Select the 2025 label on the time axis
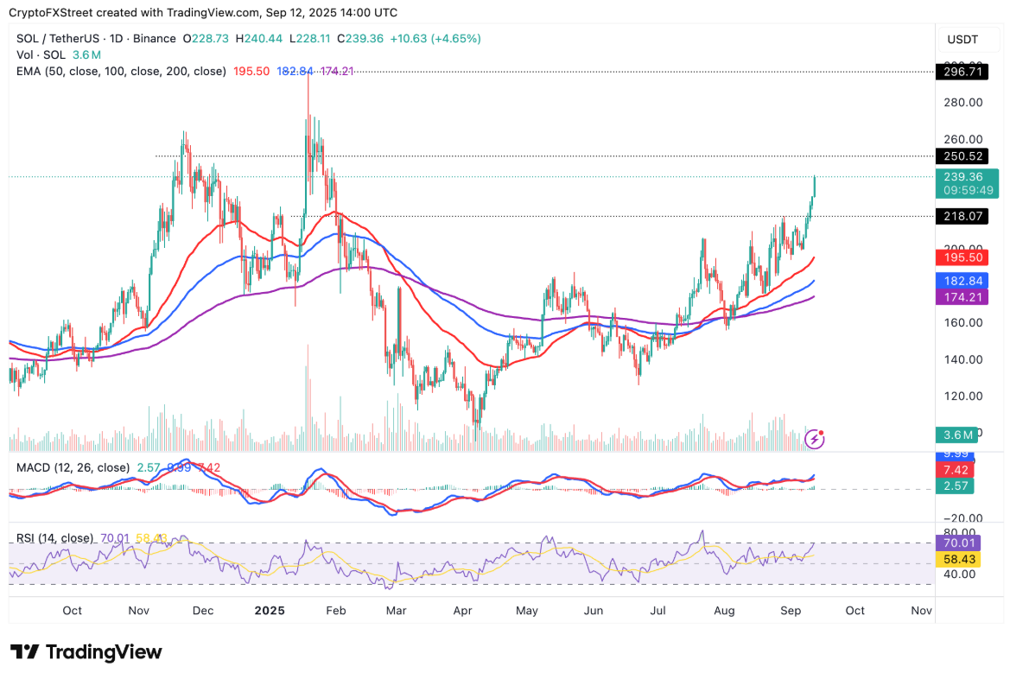Image resolution: width=1010 pixels, height=679 pixels. click(x=270, y=610)
